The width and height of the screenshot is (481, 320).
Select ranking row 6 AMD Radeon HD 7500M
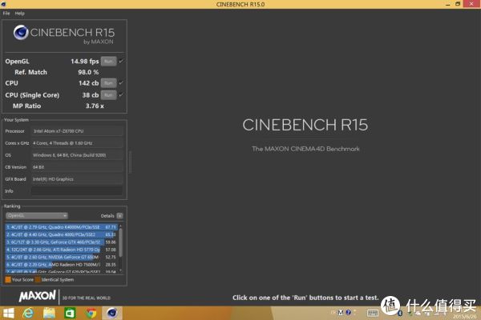point(62,265)
